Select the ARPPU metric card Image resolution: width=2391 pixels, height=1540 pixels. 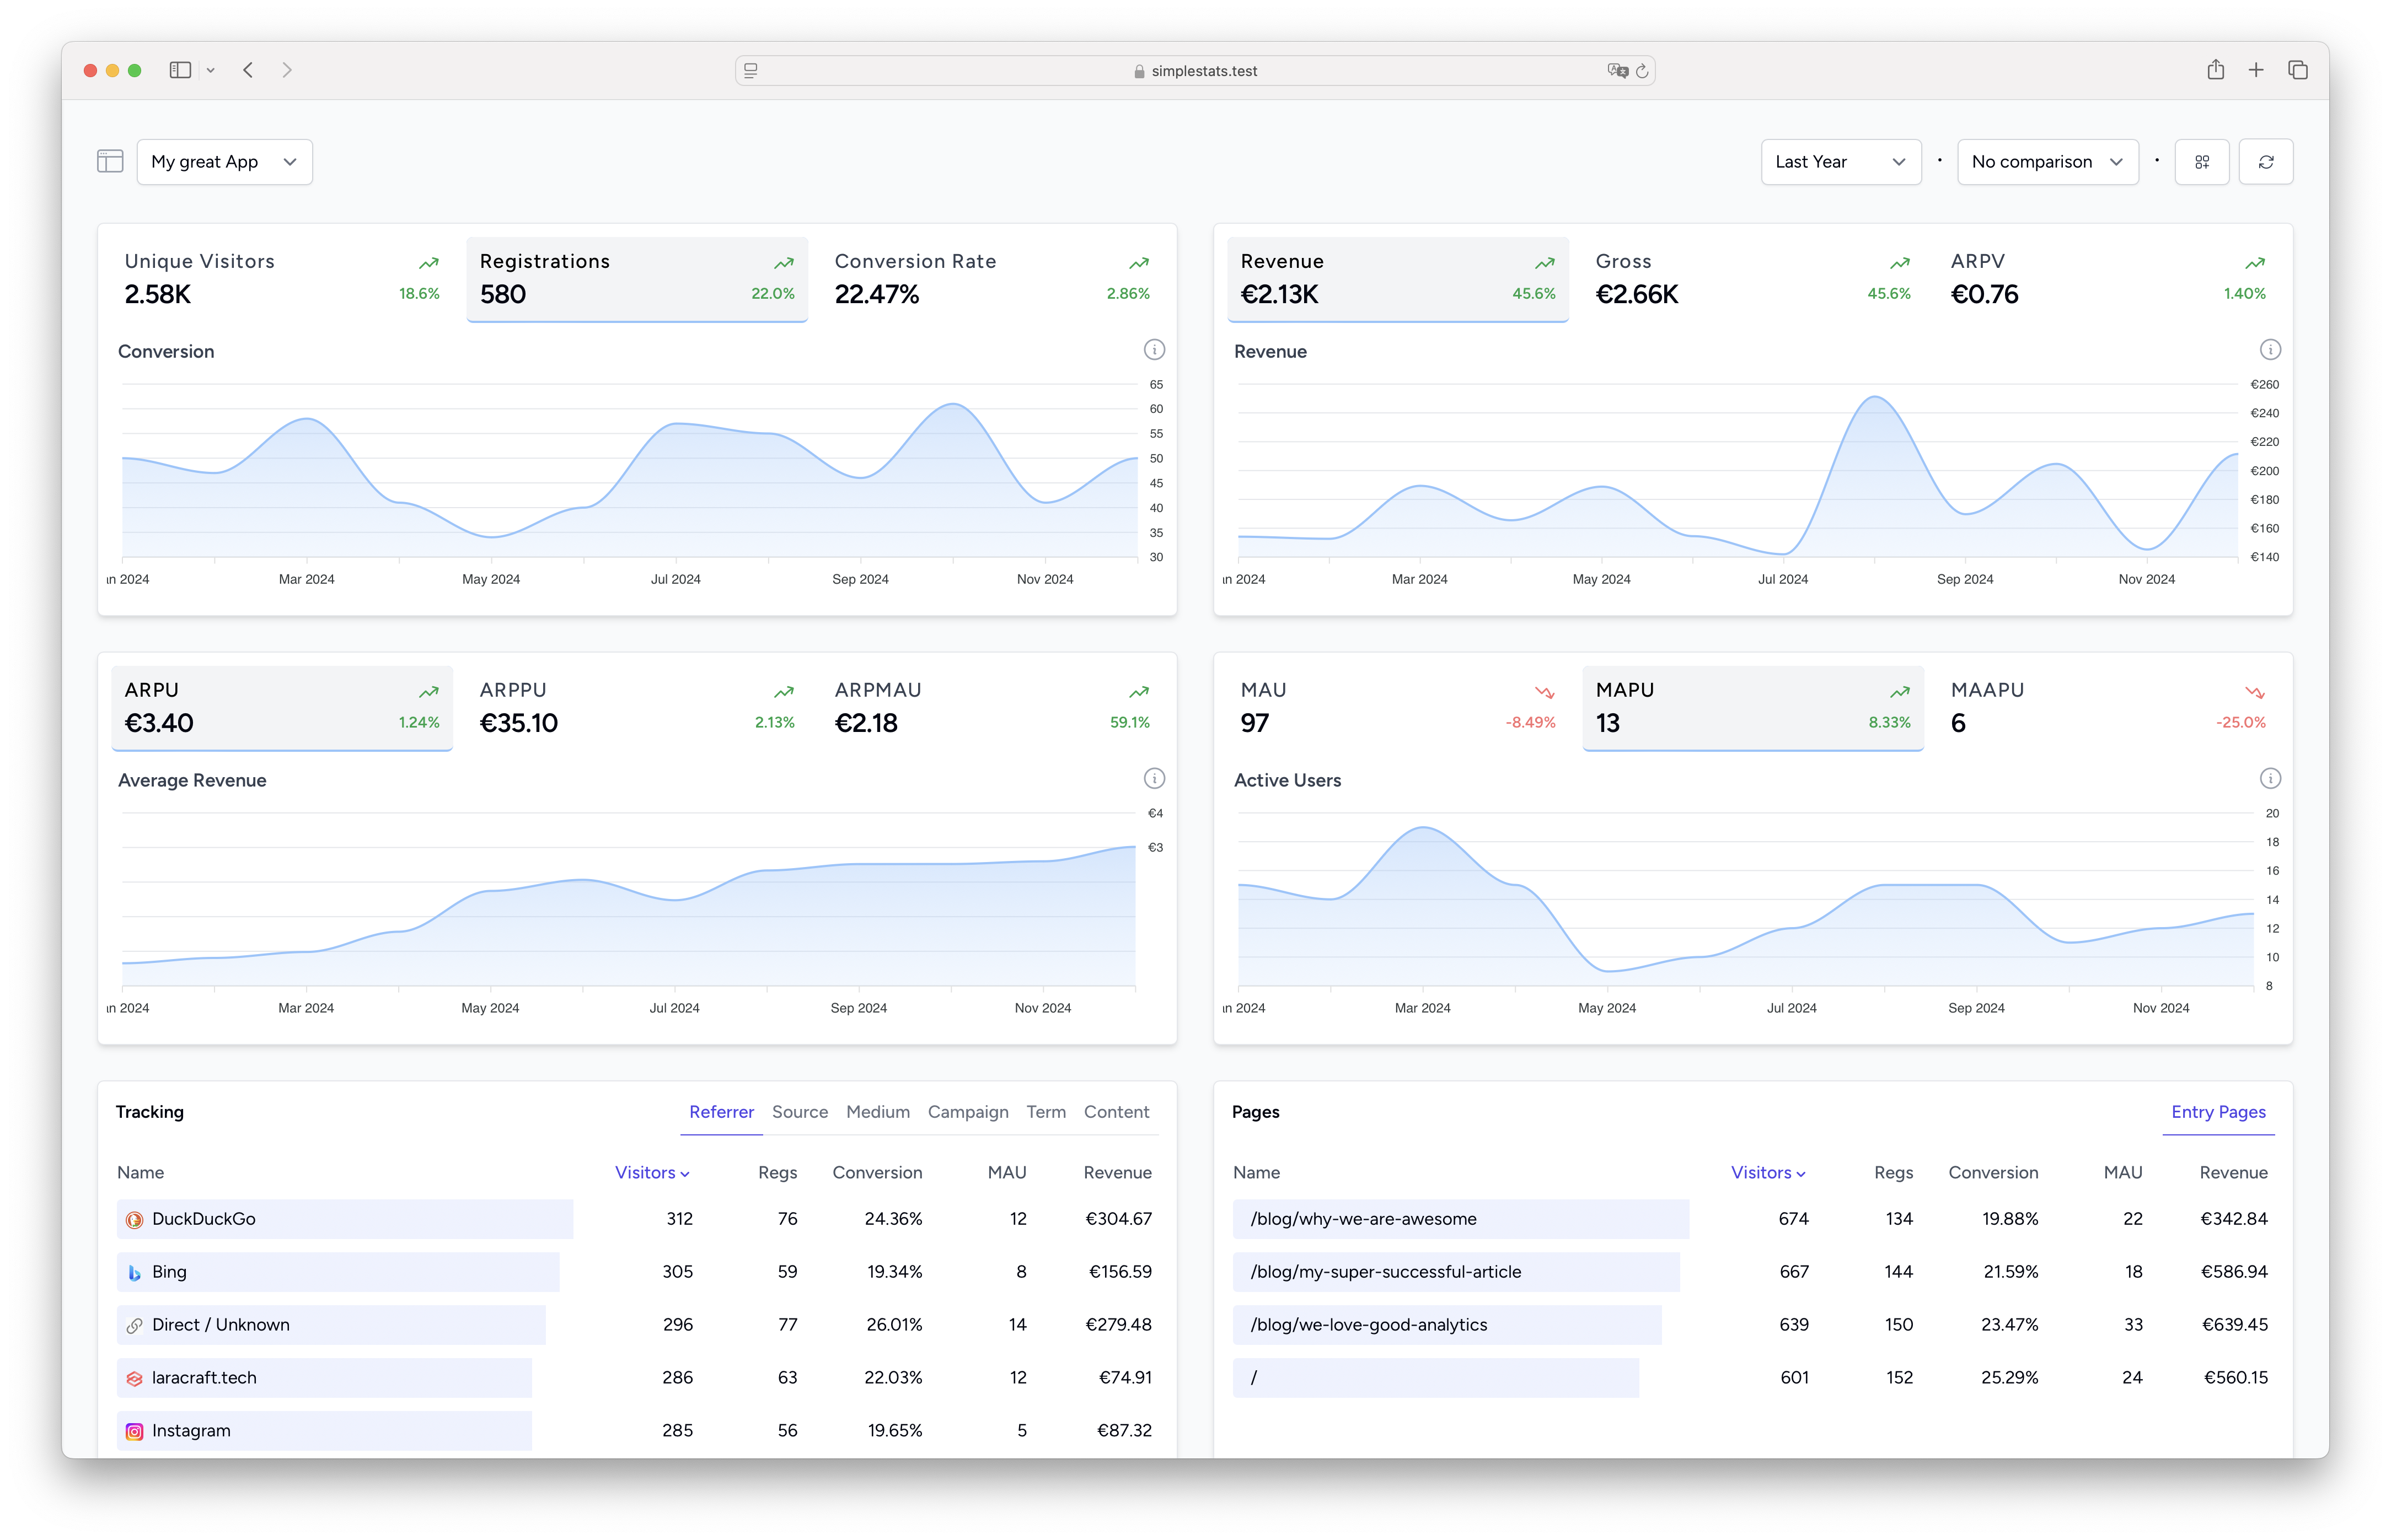tap(636, 707)
